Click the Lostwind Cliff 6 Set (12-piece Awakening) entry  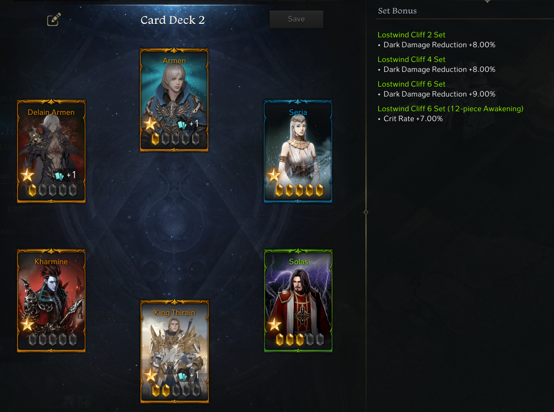(450, 109)
